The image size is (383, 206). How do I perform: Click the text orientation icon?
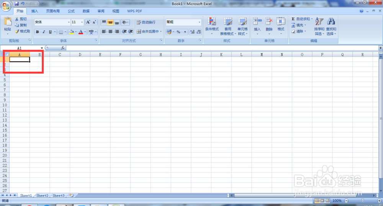point(124,23)
